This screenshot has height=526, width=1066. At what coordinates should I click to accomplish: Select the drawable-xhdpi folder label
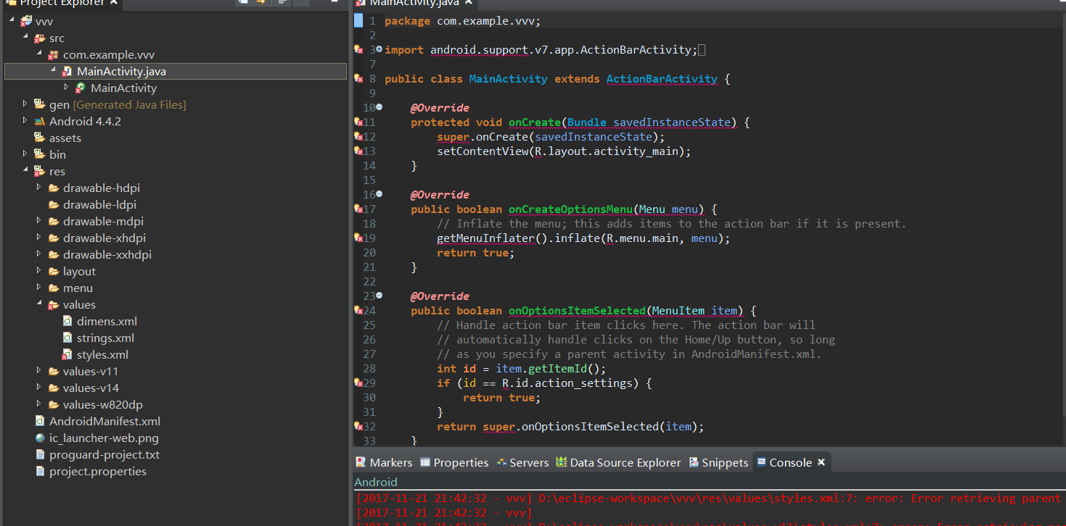(x=104, y=238)
